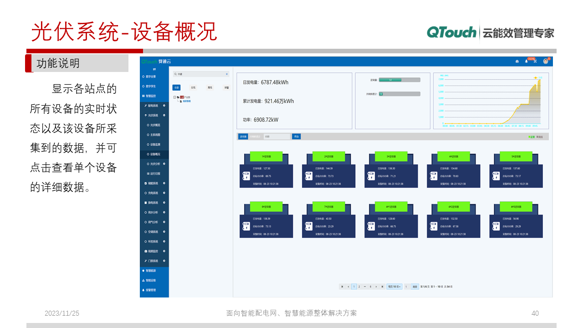
Task: Enable the 报警 filter
Action: 226,87
